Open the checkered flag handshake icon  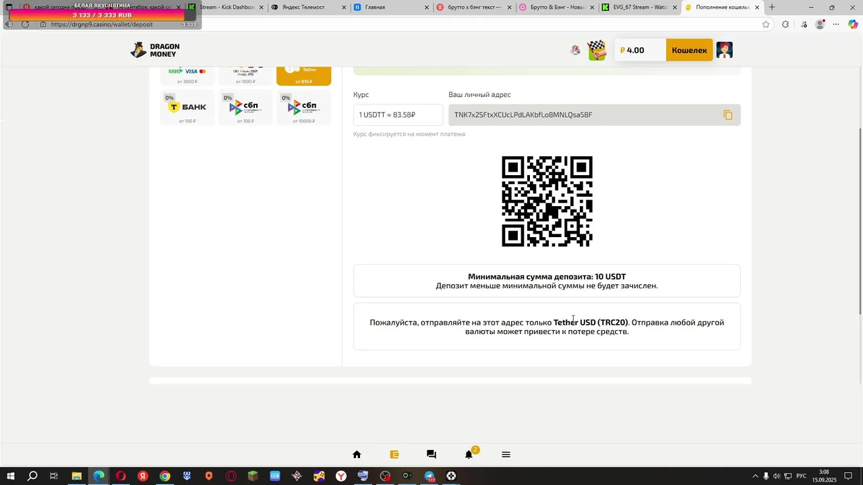click(596, 50)
